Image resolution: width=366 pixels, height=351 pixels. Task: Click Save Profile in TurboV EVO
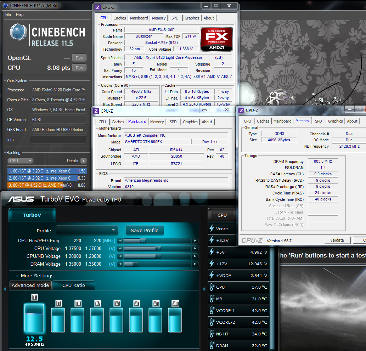[x=145, y=230]
